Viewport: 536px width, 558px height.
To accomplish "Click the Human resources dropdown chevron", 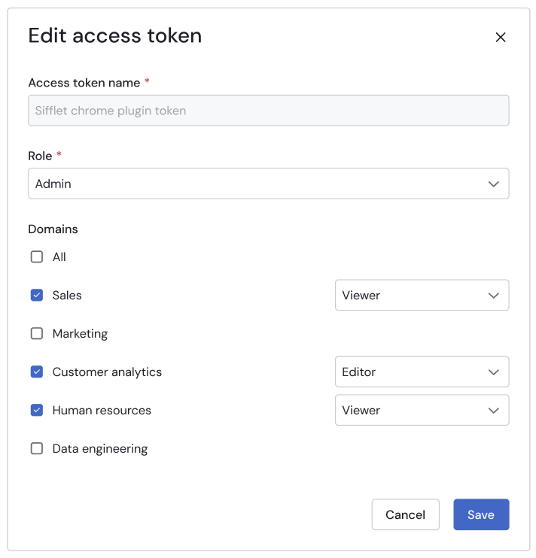I will (494, 411).
